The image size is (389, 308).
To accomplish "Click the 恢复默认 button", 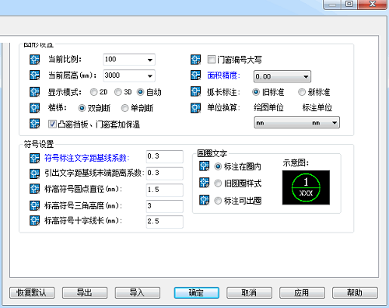I will [x=32, y=293].
